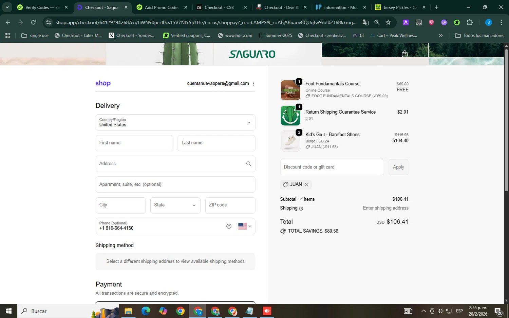Viewport: 509px width, 318px height.
Task: Click the First name field
Action: click(x=134, y=143)
